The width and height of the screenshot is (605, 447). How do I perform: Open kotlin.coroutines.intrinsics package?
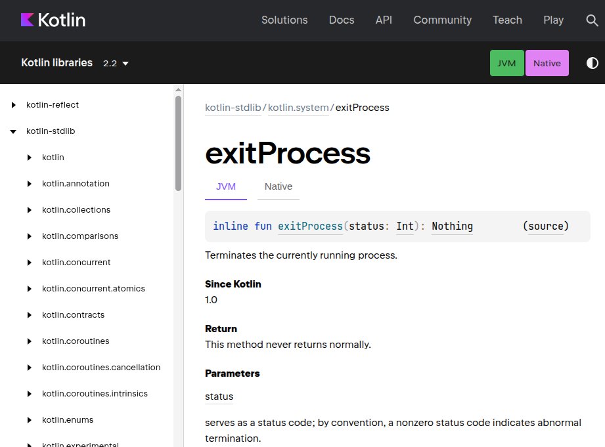pos(95,393)
